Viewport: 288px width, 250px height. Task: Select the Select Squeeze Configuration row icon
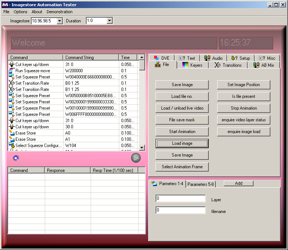pos(11,146)
